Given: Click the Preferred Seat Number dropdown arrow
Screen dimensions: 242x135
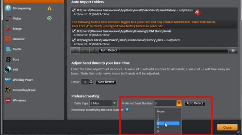Looking at the screenshot, I should pos(179,103).
